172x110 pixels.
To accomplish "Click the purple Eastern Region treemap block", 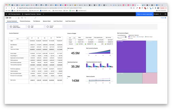I will click(131, 57).
